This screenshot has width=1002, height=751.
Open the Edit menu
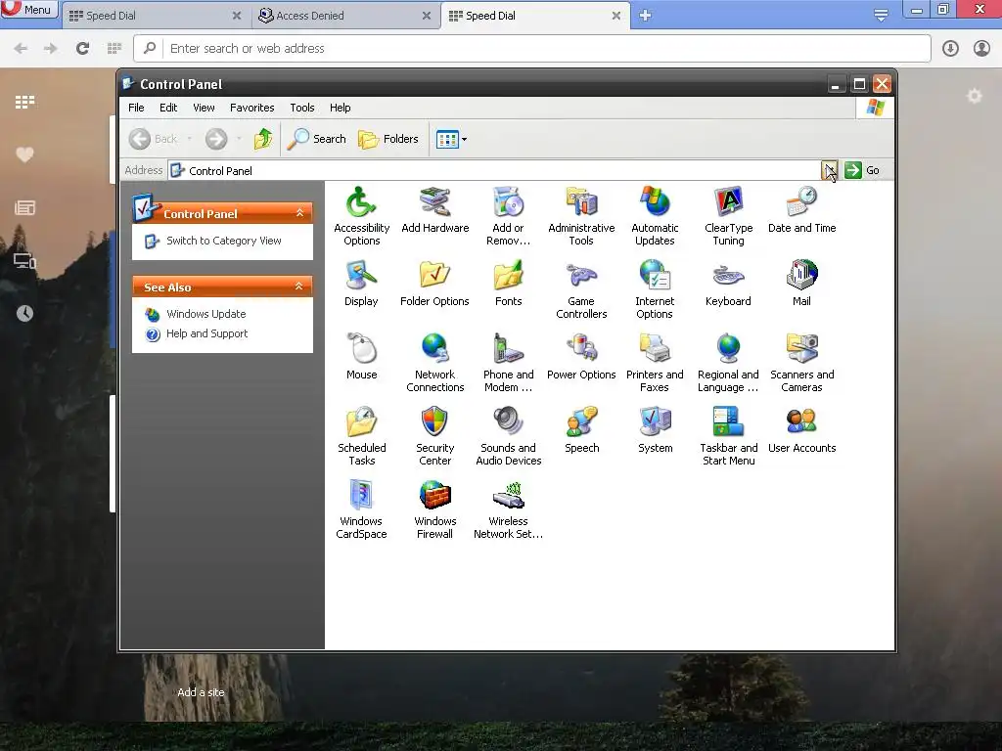168,108
